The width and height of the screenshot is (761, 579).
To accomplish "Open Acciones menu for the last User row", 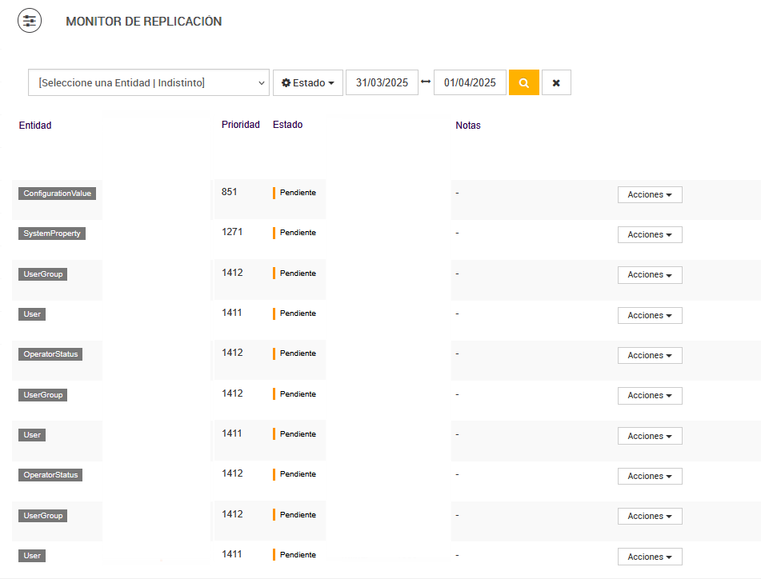I will point(650,557).
